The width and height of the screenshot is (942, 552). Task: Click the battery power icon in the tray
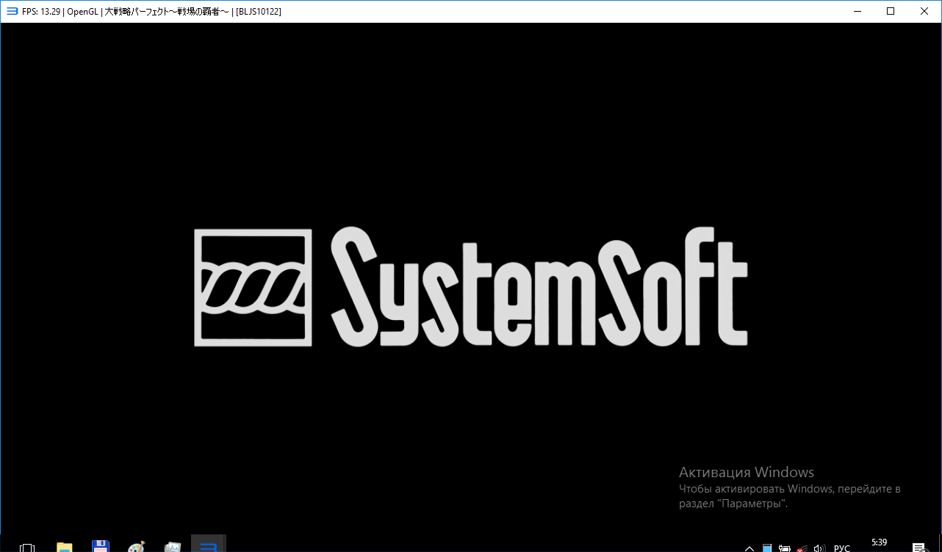pos(785,548)
